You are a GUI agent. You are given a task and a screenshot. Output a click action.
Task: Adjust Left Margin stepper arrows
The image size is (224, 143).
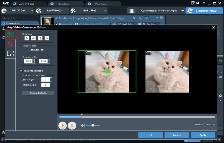pos(51,80)
